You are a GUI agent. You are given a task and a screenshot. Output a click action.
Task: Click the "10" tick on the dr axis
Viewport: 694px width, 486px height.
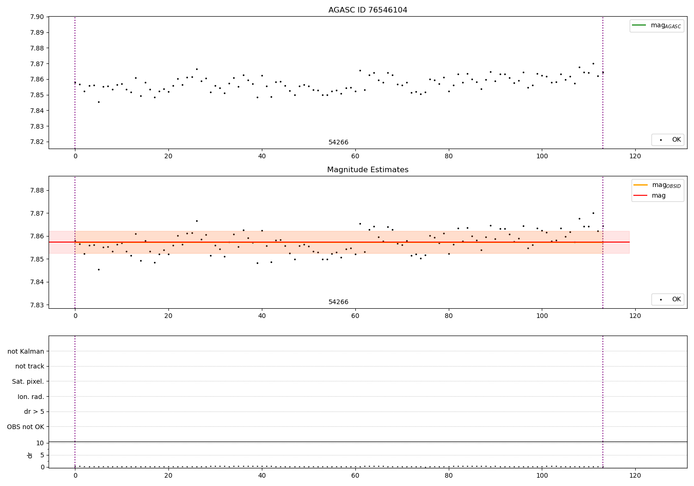tap(40, 443)
